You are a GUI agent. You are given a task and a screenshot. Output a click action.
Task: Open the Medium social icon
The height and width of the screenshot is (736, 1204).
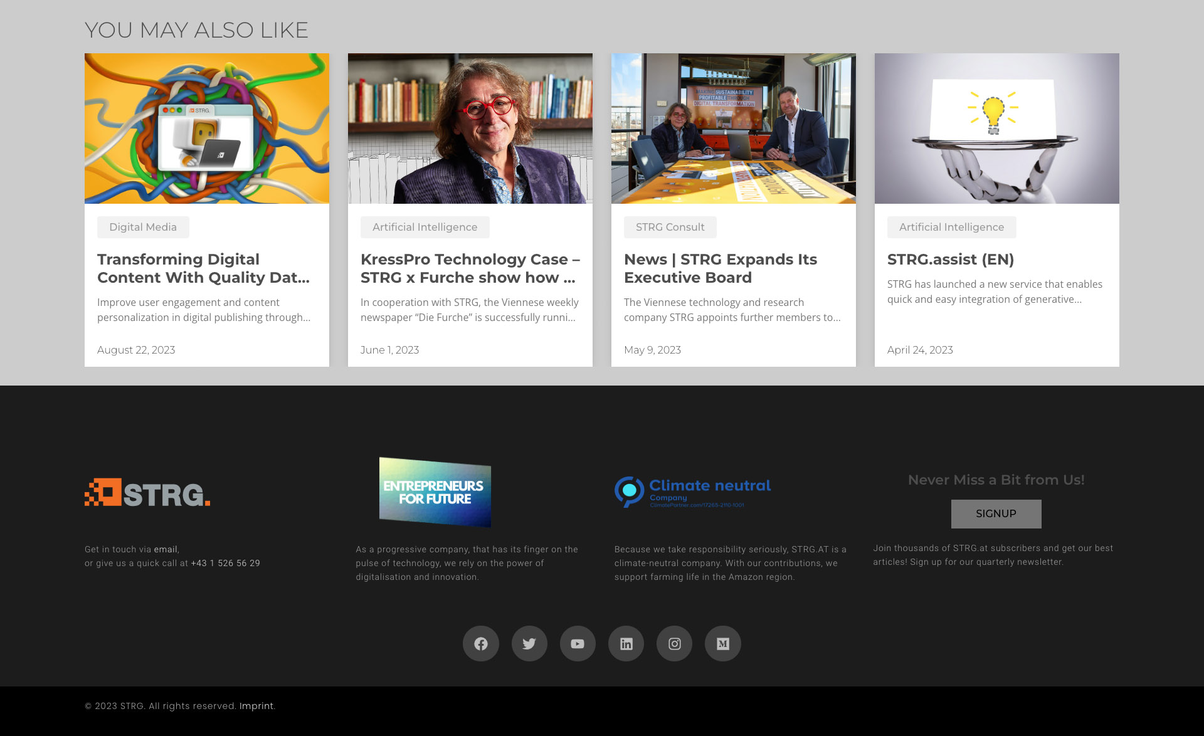723,643
